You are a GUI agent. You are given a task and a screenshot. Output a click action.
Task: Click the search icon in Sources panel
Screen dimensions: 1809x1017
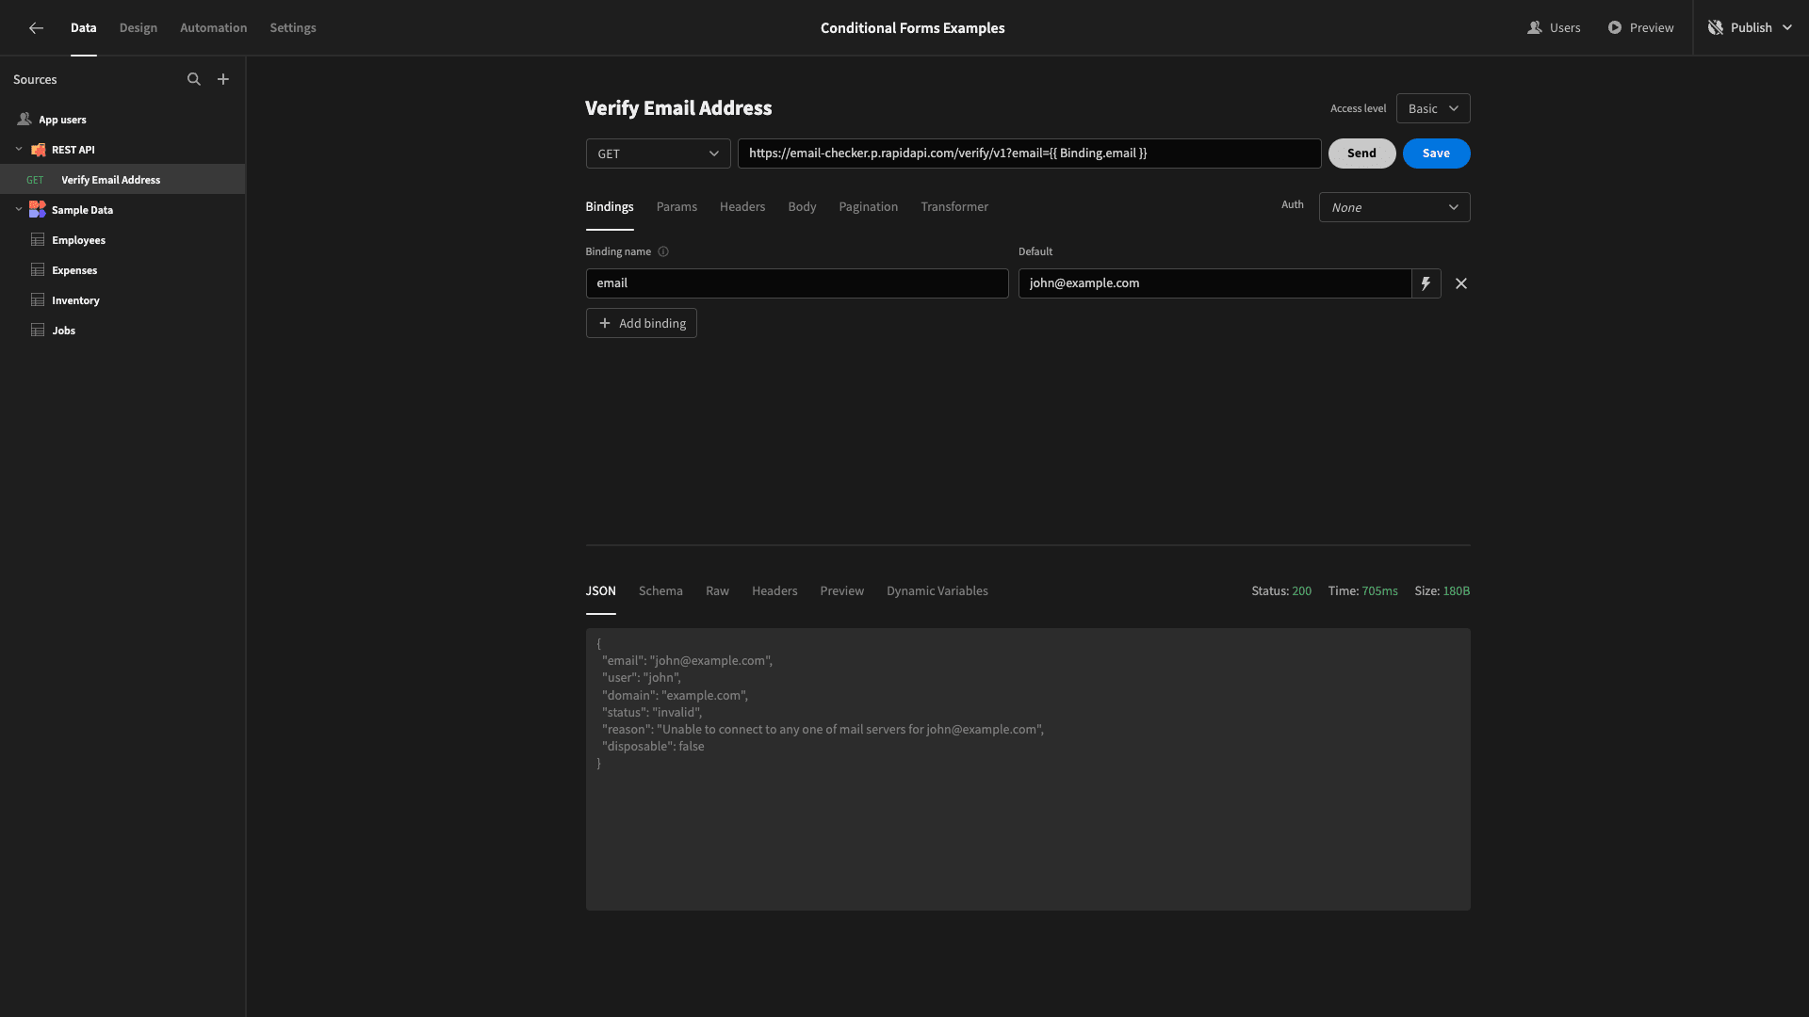click(x=192, y=79)
